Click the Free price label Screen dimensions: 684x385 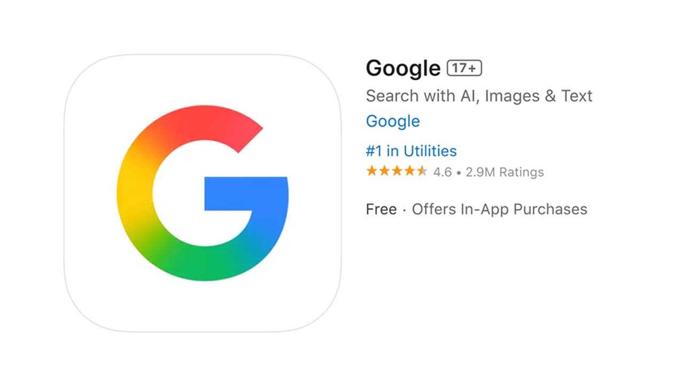[x=382, y=209]
